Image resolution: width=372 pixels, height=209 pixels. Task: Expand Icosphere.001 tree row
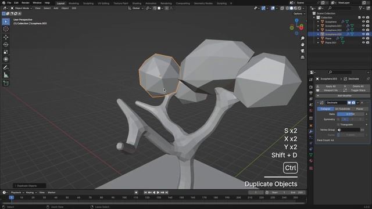pyautogui.click(x=318, y=26)
